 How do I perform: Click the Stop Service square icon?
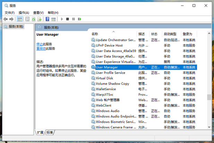pyautogui.click(x=68, y=19)
